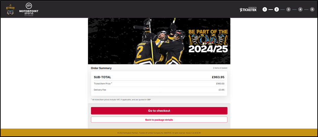Viewport: 318px width, 137px height.
Task: Open the Motorpoint Arena logo link
Action: 29,9
